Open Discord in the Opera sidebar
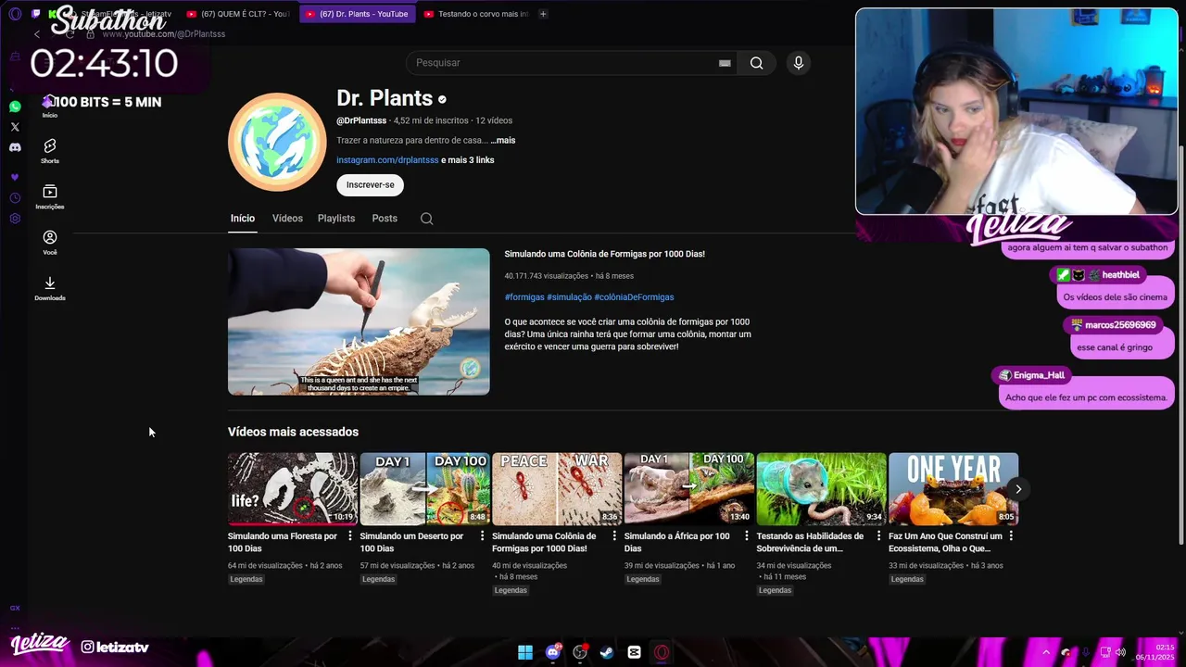Screen dimensions: 1186x667 (x=15, y=147)
